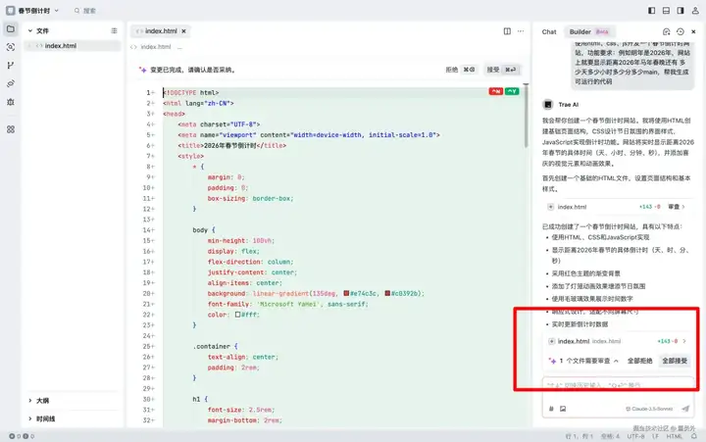
Task: Click the #fff color swatch on line 22
Action: 237,315
